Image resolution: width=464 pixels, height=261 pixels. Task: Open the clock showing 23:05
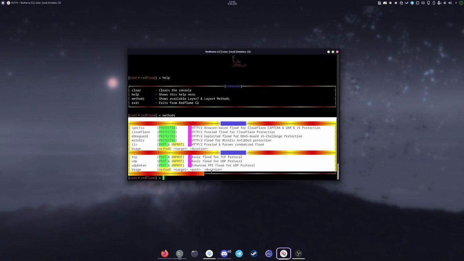point(232,3)
